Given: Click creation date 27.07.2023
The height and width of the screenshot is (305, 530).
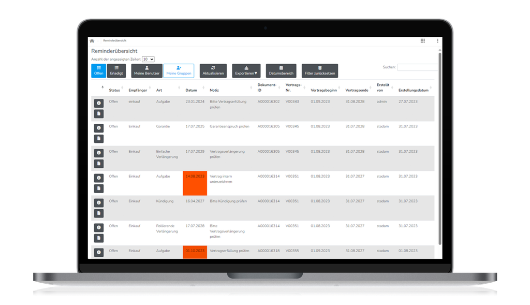Looking at the screenshot, I should click(x=408, y=101).
